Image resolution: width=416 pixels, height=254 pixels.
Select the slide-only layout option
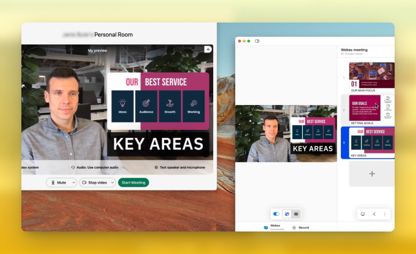296,214
